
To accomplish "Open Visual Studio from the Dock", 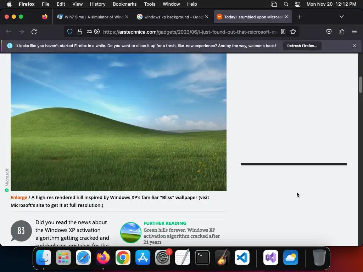I will (271, 257).
